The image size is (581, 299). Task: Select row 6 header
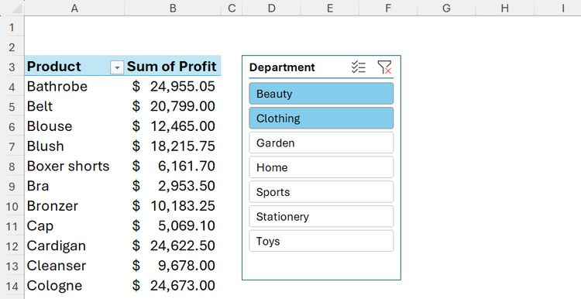point(12,127)
